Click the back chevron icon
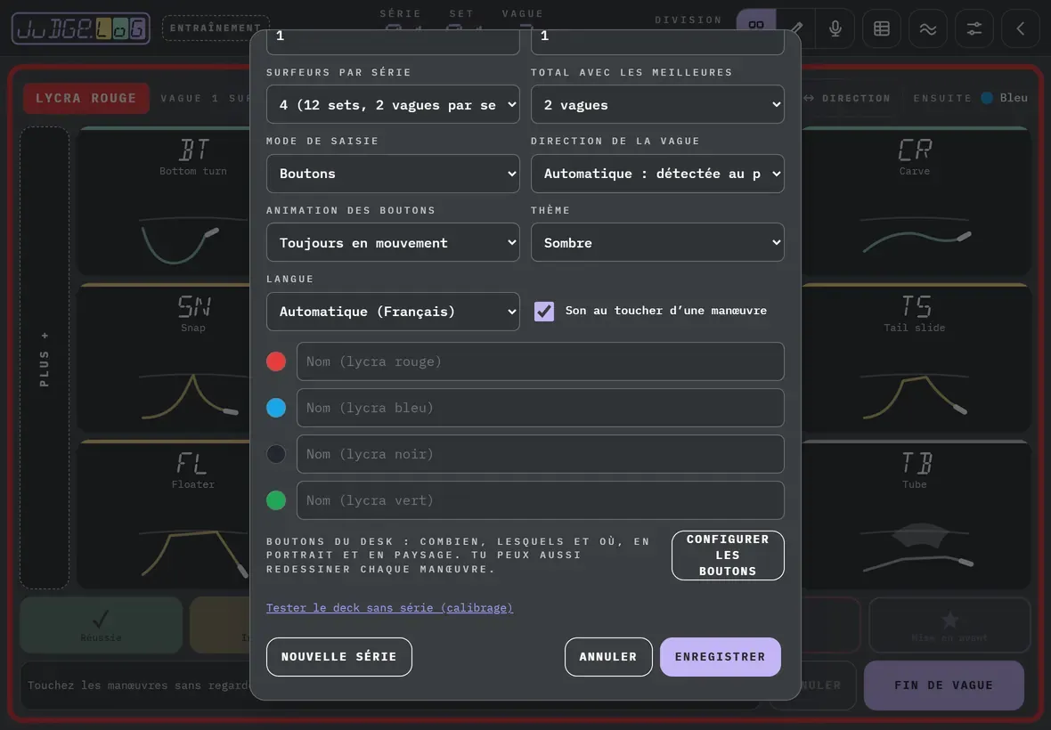 point(1020,28)
